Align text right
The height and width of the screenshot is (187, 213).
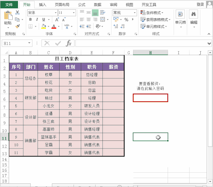point(95,20)
